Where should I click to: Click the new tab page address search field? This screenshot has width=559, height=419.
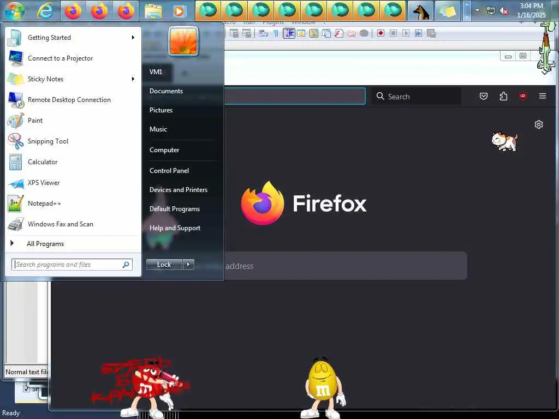[345, 266]
